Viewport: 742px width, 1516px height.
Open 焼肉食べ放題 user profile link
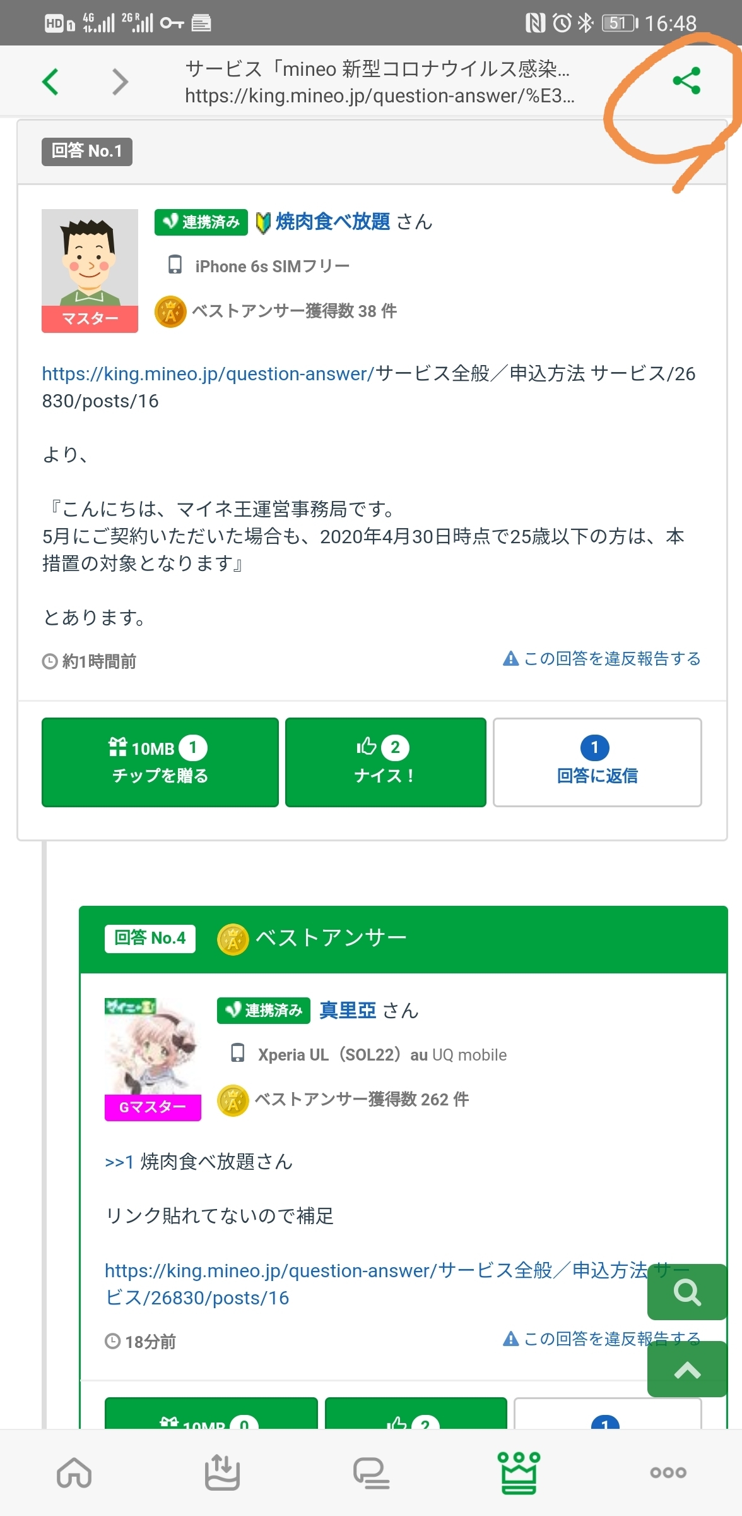(333, 222)
